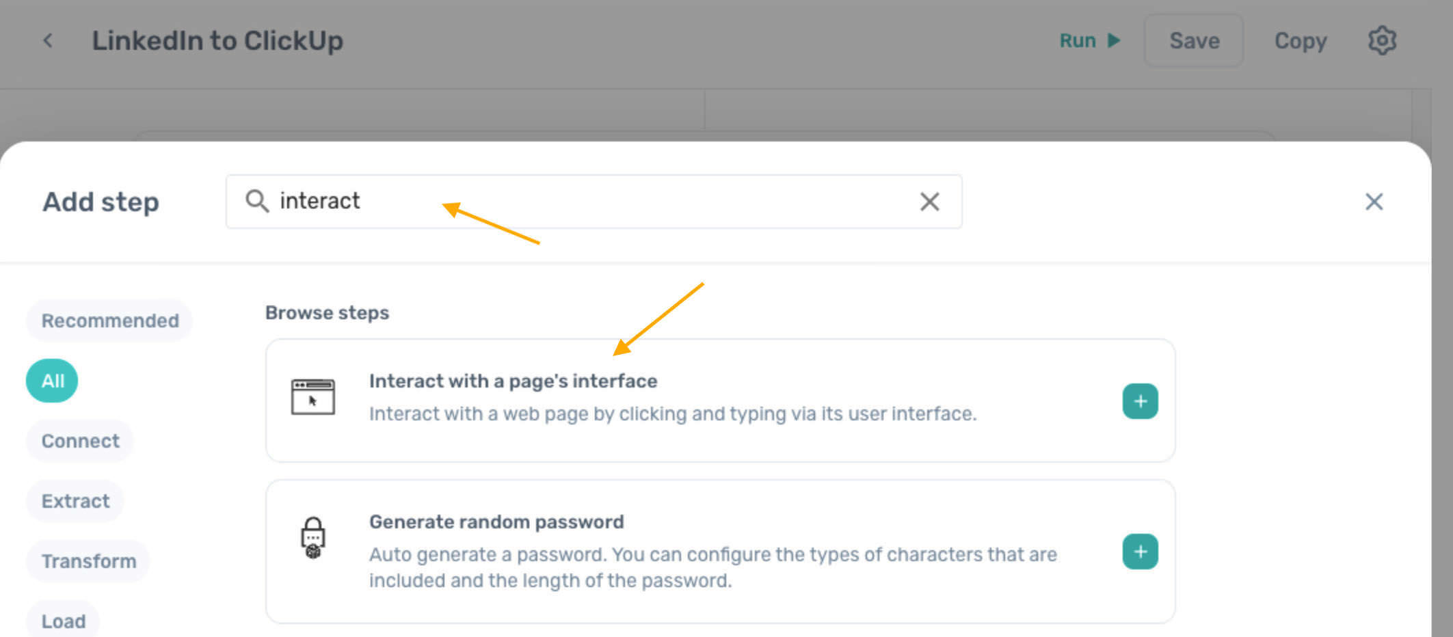Screen dimensions: 1453x637
Task: Switch to the Load category
Action: (63, 621)
